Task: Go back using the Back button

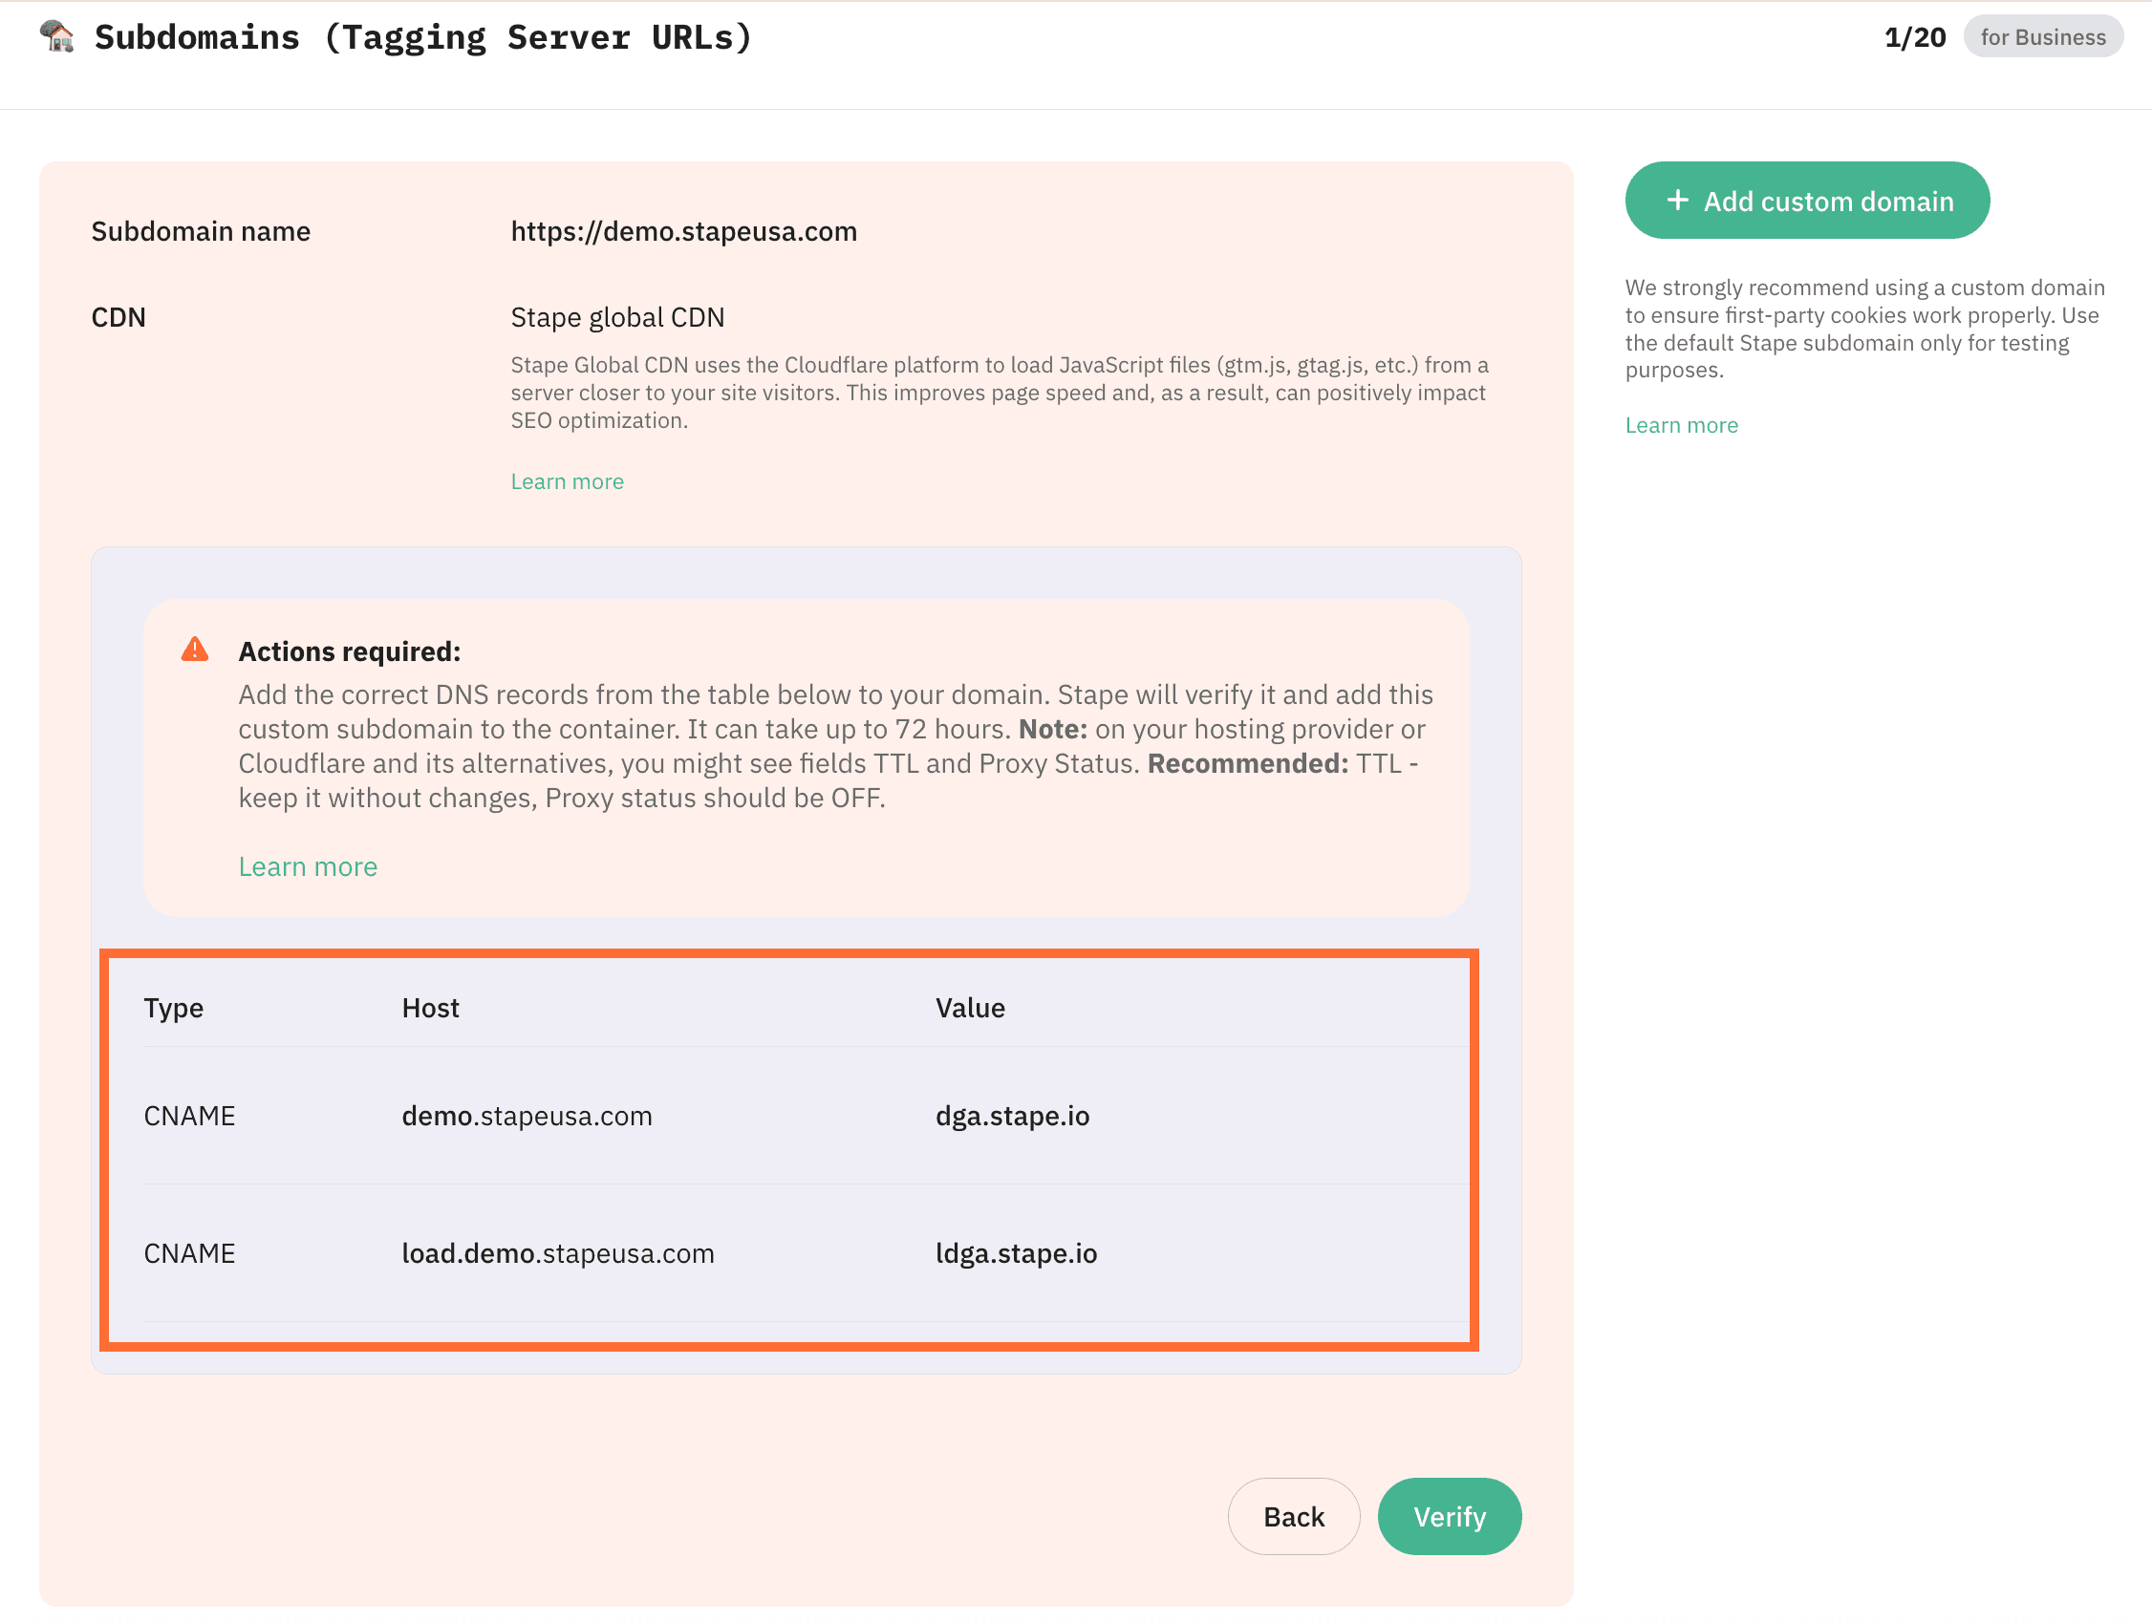Action: coord(1293,1516)
